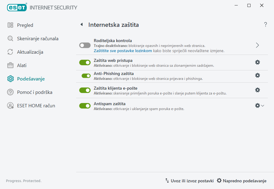This screenshot has width=274, height=189.
Task: Open Zaštita web pristupa settings gear
Action: (258, 62)
